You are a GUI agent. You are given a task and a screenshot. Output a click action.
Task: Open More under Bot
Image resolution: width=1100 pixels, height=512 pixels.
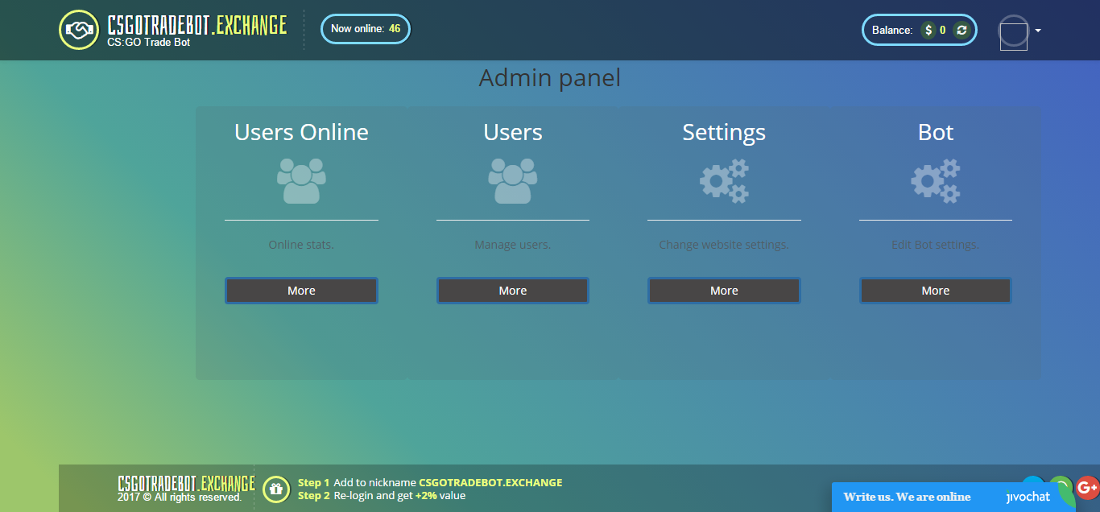[936, 291]
